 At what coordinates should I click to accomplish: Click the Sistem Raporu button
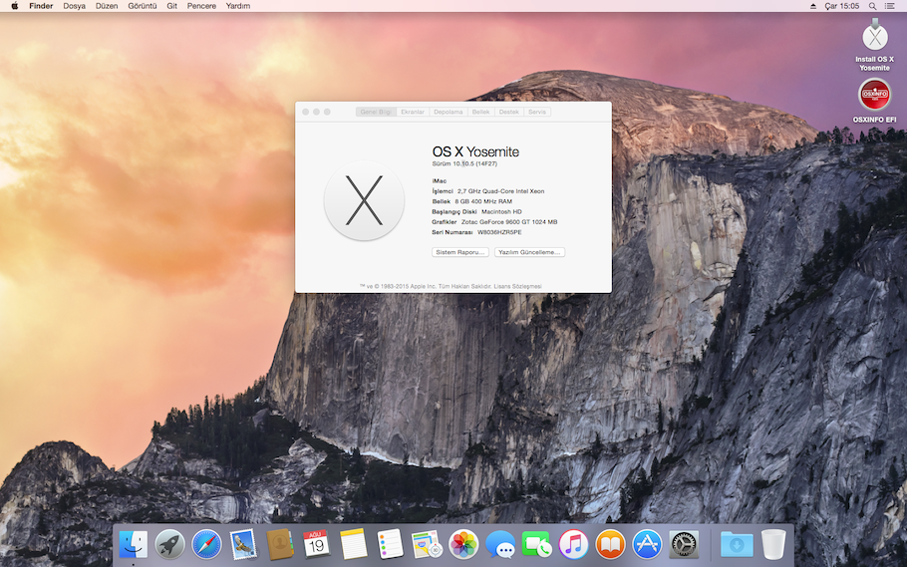pos(459,252)
